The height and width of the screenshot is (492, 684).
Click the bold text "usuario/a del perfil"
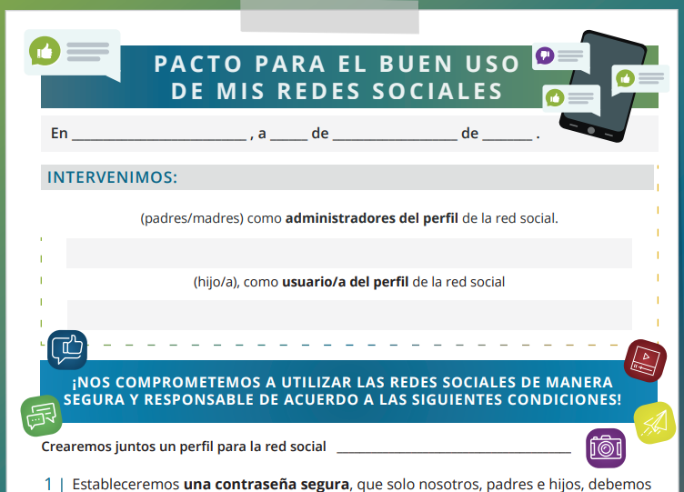(x=345, y=282)
